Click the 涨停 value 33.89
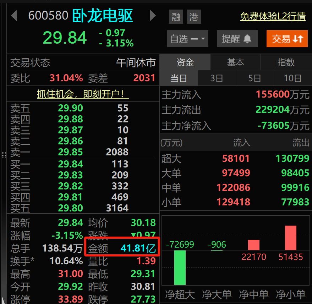312x304 pixels. (71, 299)
